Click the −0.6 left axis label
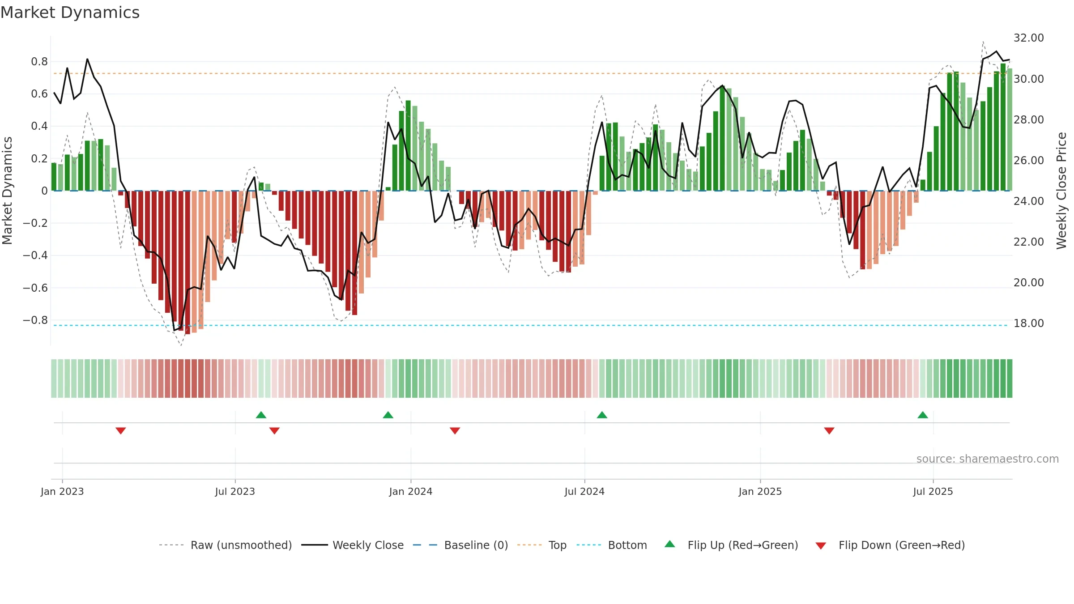 35,288
